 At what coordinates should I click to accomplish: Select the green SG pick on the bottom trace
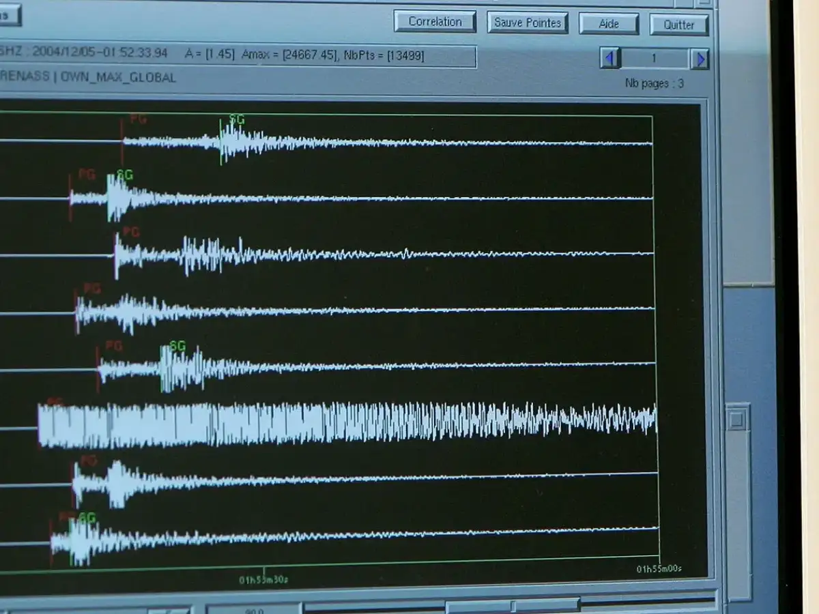[x=87, y=518]
